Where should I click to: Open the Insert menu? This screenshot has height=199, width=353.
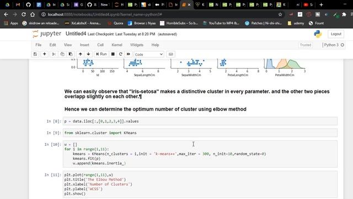coord(84,45)
